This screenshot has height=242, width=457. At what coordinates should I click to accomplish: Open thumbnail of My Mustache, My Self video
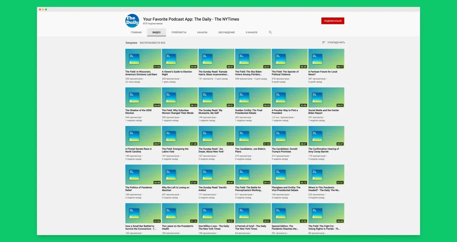point(216,97)
